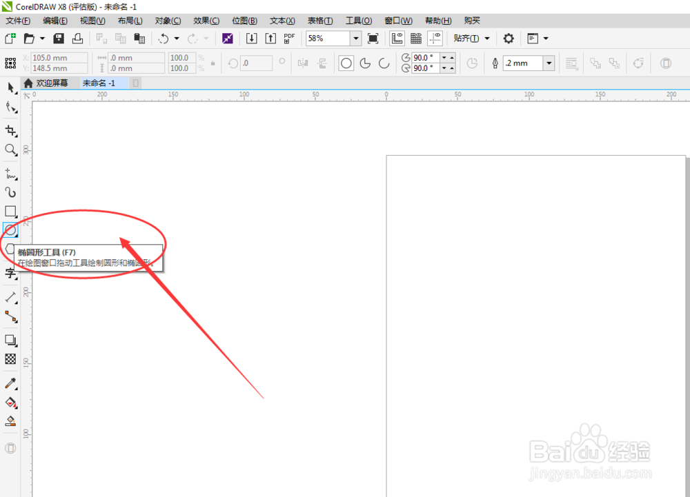Click the Print icon
Image resolution: width=690 pixels, height=497 pixels.
77,39
